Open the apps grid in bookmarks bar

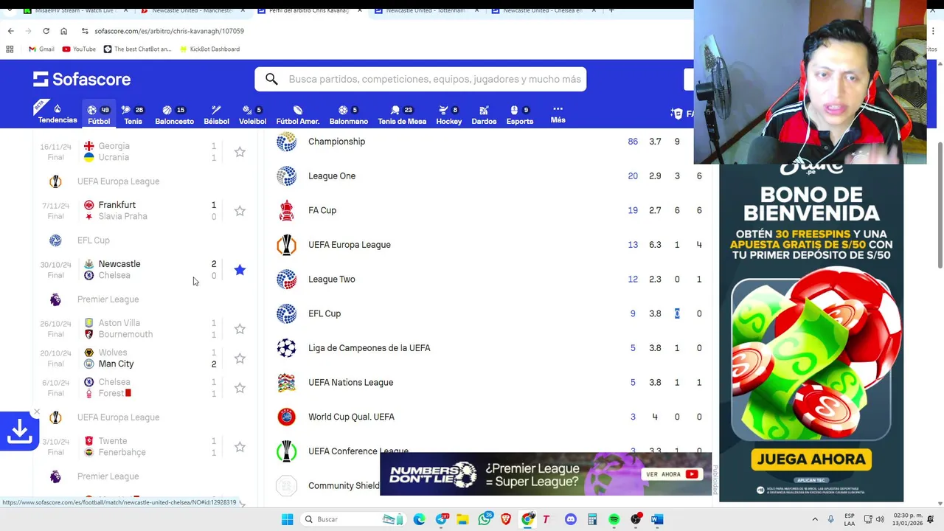click(x=10, y=49)
